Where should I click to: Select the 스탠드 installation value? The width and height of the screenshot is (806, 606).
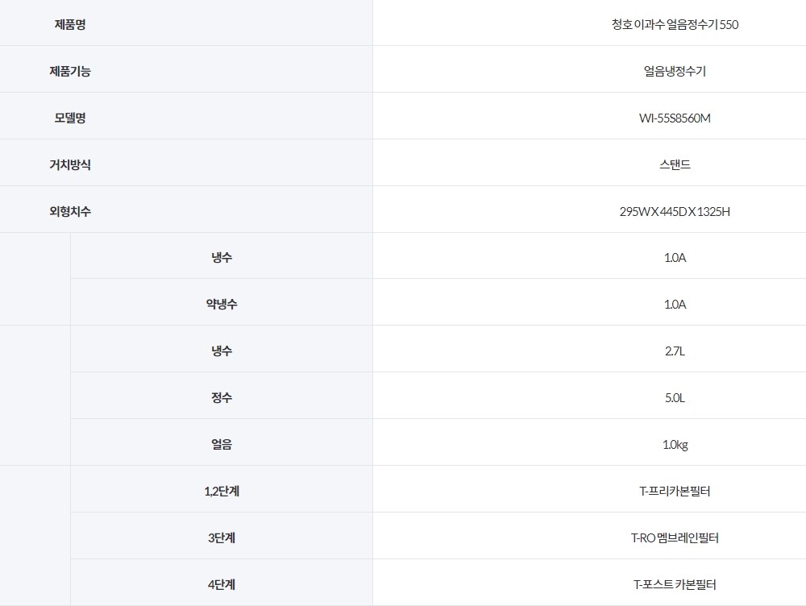click(675, 164)
